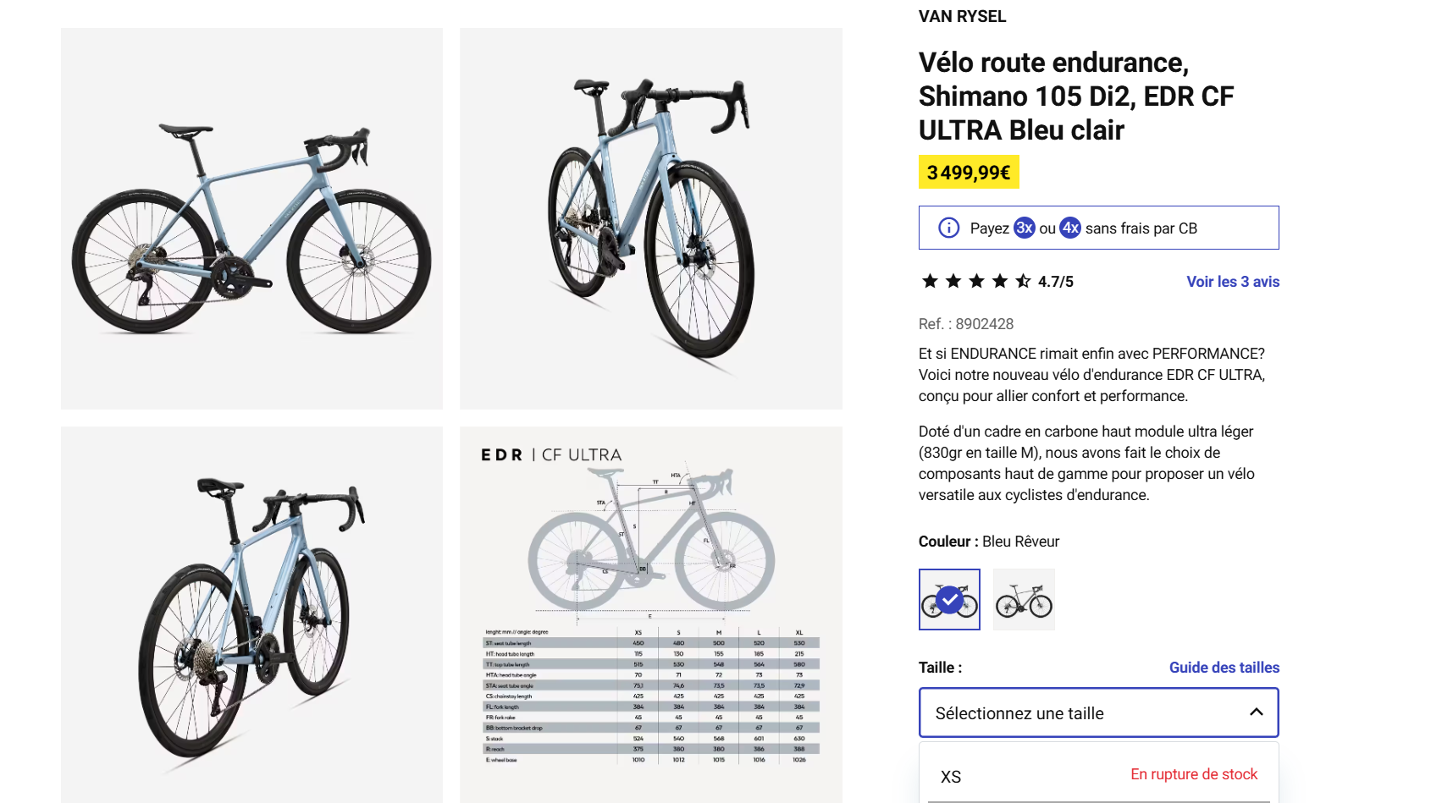Collapse the size dropdown chevron
This screenshot has width=1453, height=803.
[x=1256, y=712]
